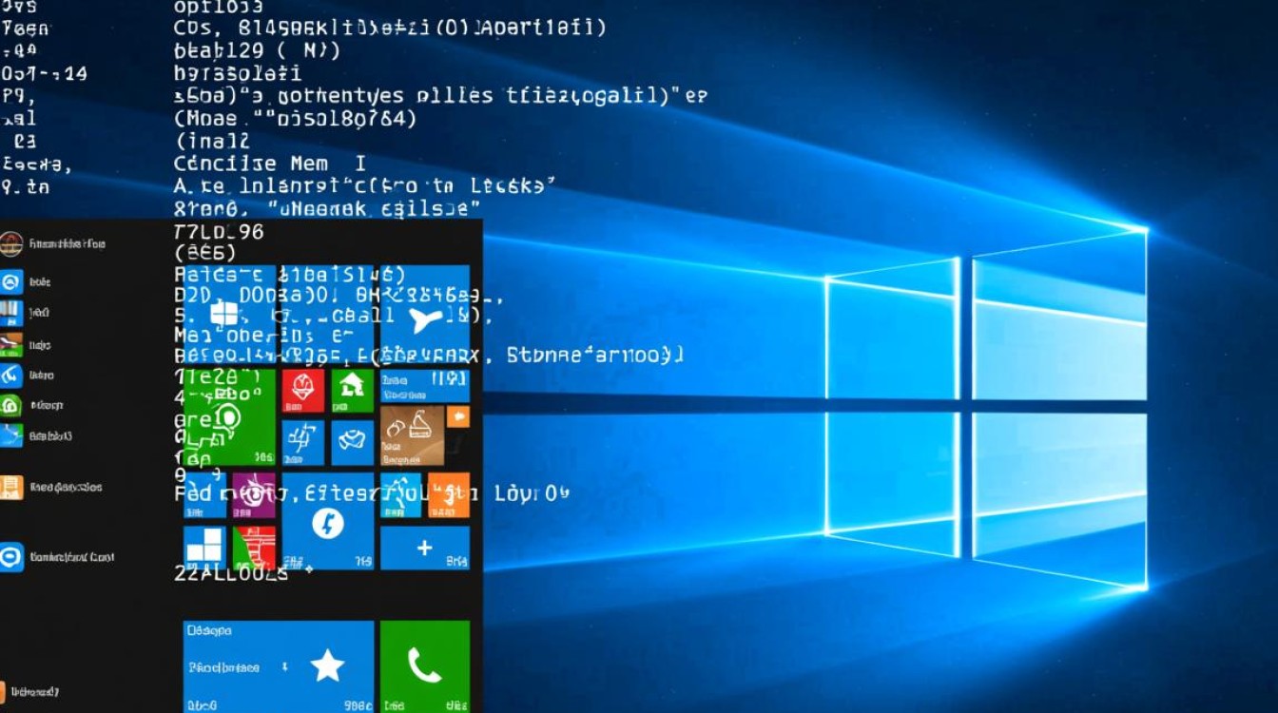1278x713 pixels.
Task: Open the red map tile
Action: 254,548
